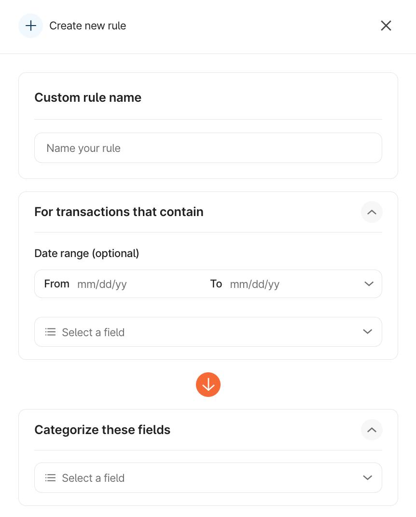Screen dimensions: 416x517
Task: Click list icon in transactions Select a field
Action: (50, 332)
